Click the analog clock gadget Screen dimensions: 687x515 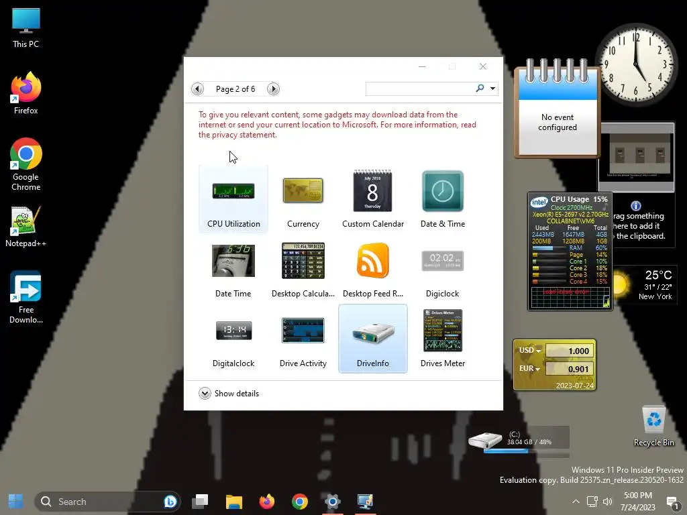pyautogui.click(x=636, y=65)
